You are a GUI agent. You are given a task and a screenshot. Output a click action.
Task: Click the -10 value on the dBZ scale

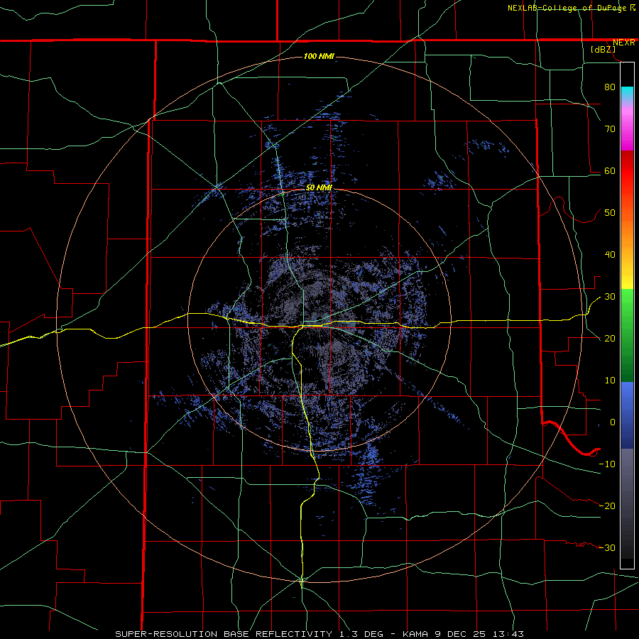607,464
